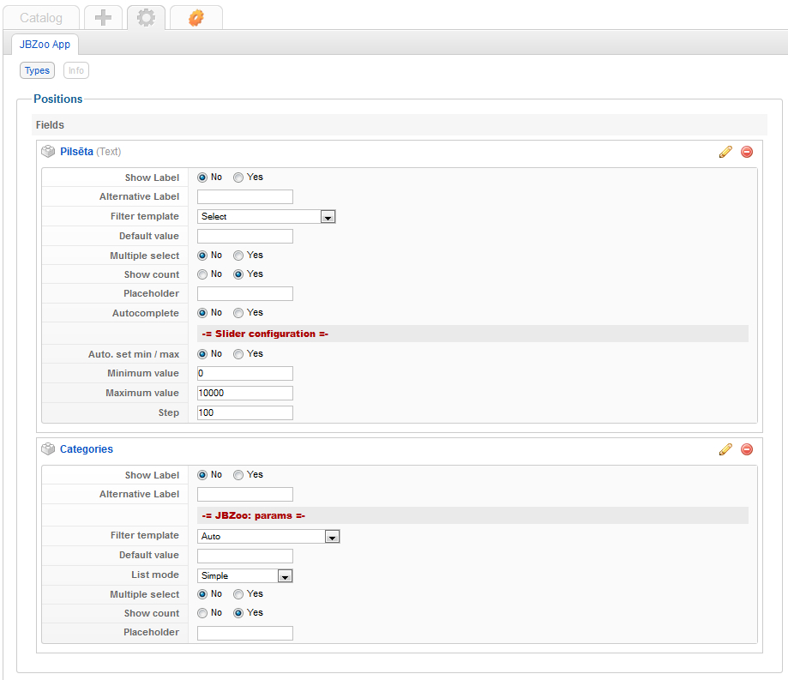Open the orange gear tab
This screenshot has width=788, height=680.
[195, 17]
